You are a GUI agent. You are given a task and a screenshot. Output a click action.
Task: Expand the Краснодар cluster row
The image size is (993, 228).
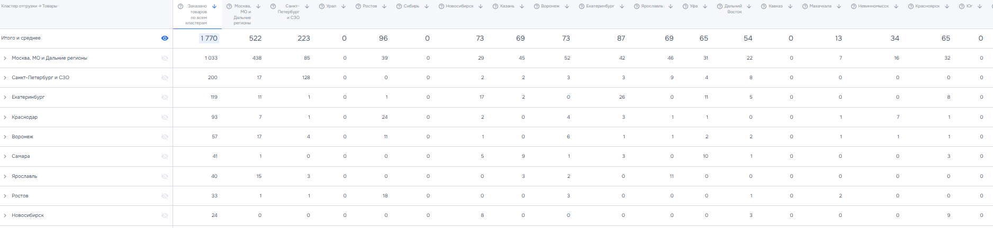pos(5,117)
